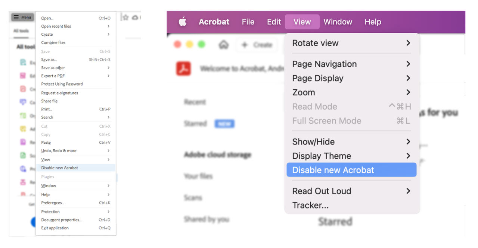Screen dimensions: 478x248
Task: Select the Export a PDF tool icon
Action: [x=22, y=62]
